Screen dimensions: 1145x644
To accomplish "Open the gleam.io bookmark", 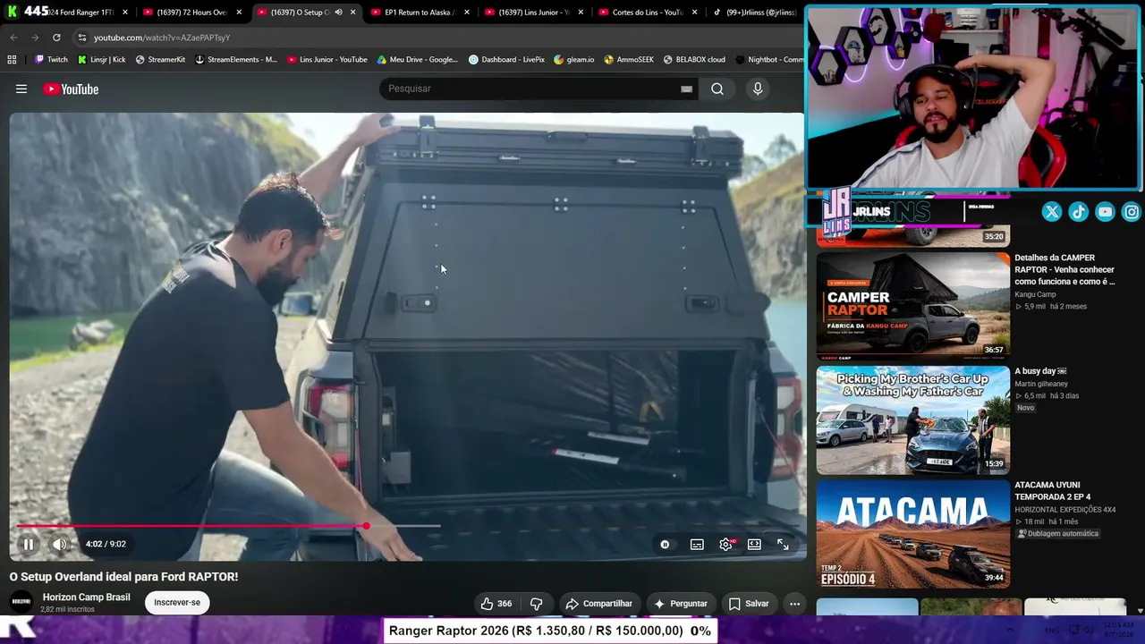I will click(573, 60).
